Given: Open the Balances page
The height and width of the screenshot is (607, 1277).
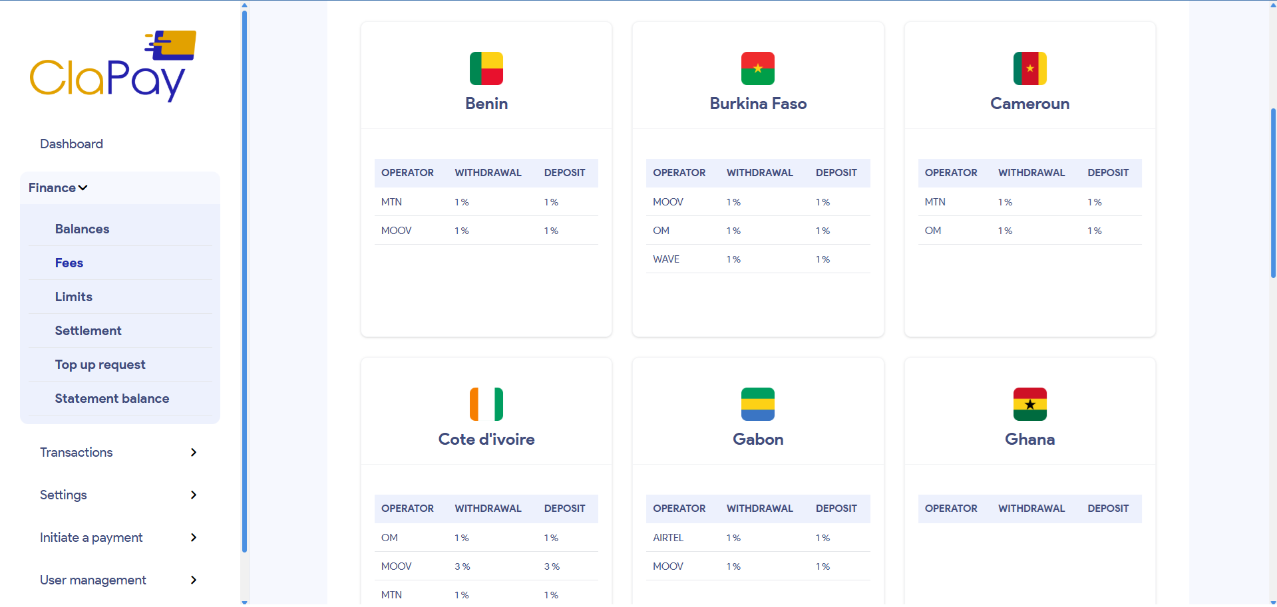Looking at the screenshot, I should pyautogui.click(x=82, y=229).
